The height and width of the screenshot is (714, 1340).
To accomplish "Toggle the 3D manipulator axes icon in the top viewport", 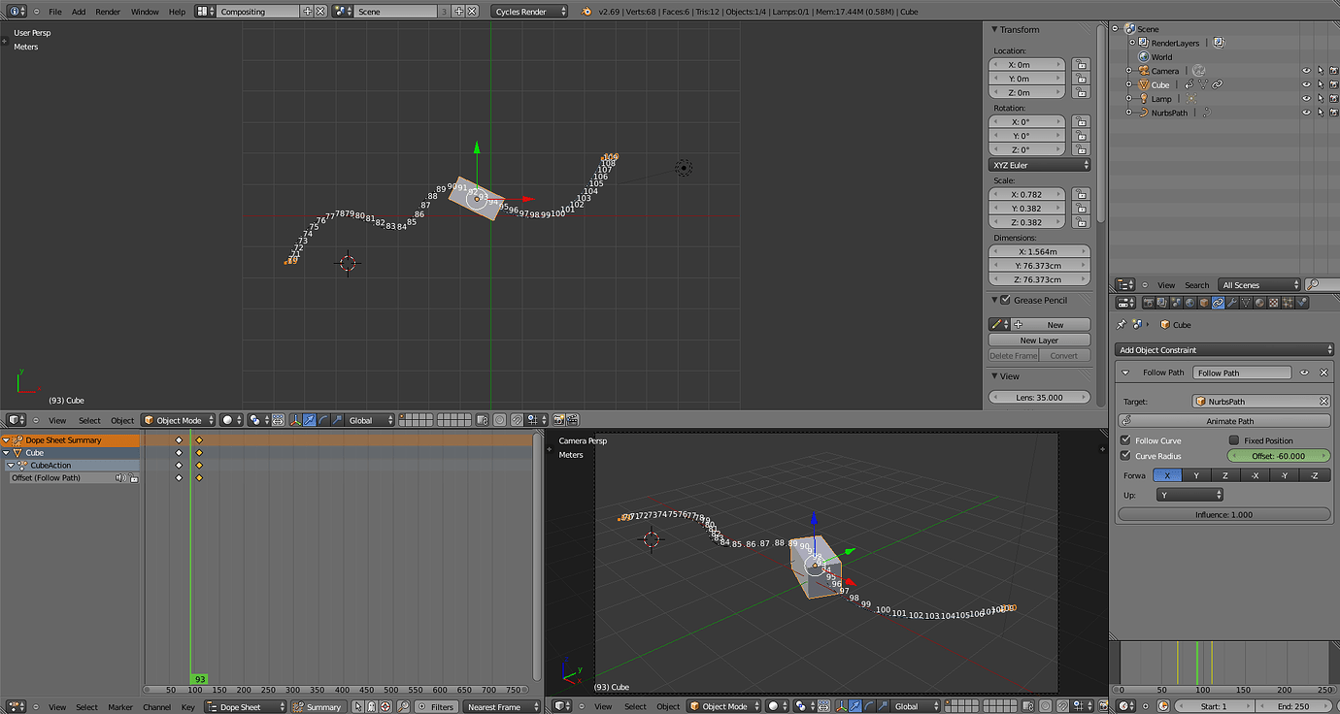I will tap(295, 420).
